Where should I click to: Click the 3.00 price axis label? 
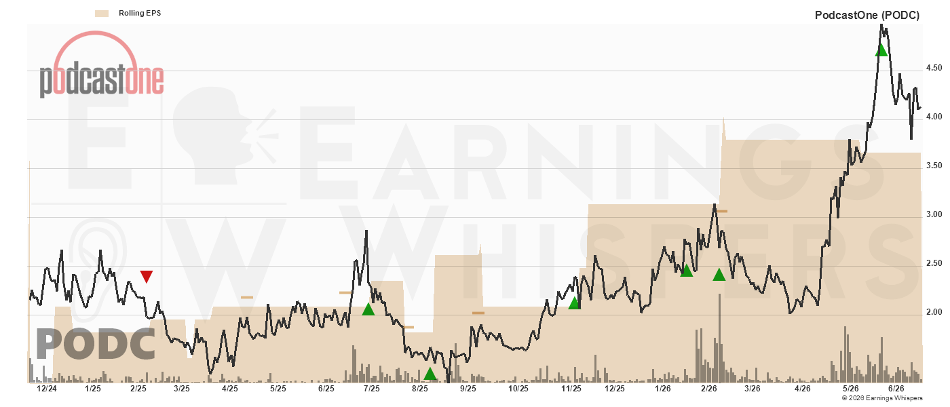(x=934, y=214)
